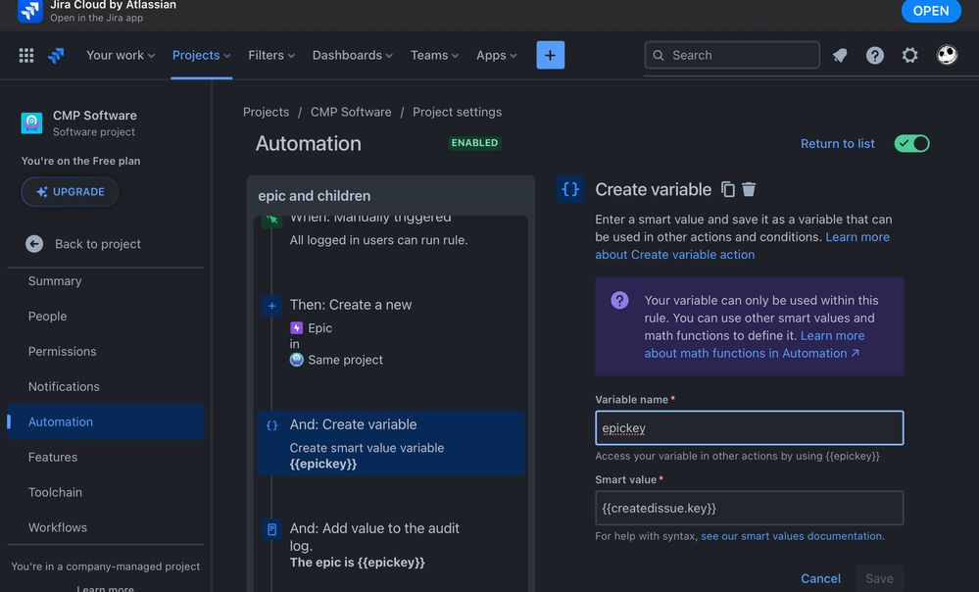Open the settings gear icon
The height and width of the screenshot is (592, 979).
coord(910,56)
